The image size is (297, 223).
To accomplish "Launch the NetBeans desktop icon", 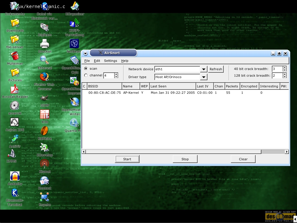I will [x=74, y=44].
